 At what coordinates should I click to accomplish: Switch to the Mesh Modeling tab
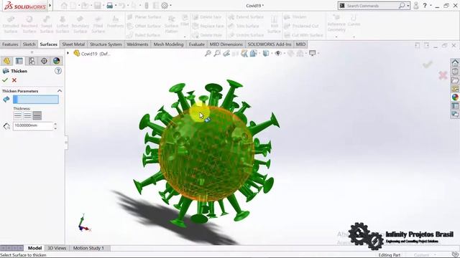[x=168, y=44]
